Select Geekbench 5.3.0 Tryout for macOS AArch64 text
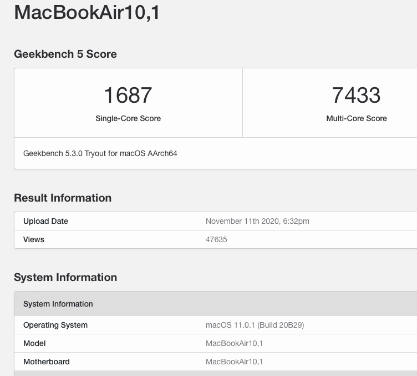 (x=100, y=153)
